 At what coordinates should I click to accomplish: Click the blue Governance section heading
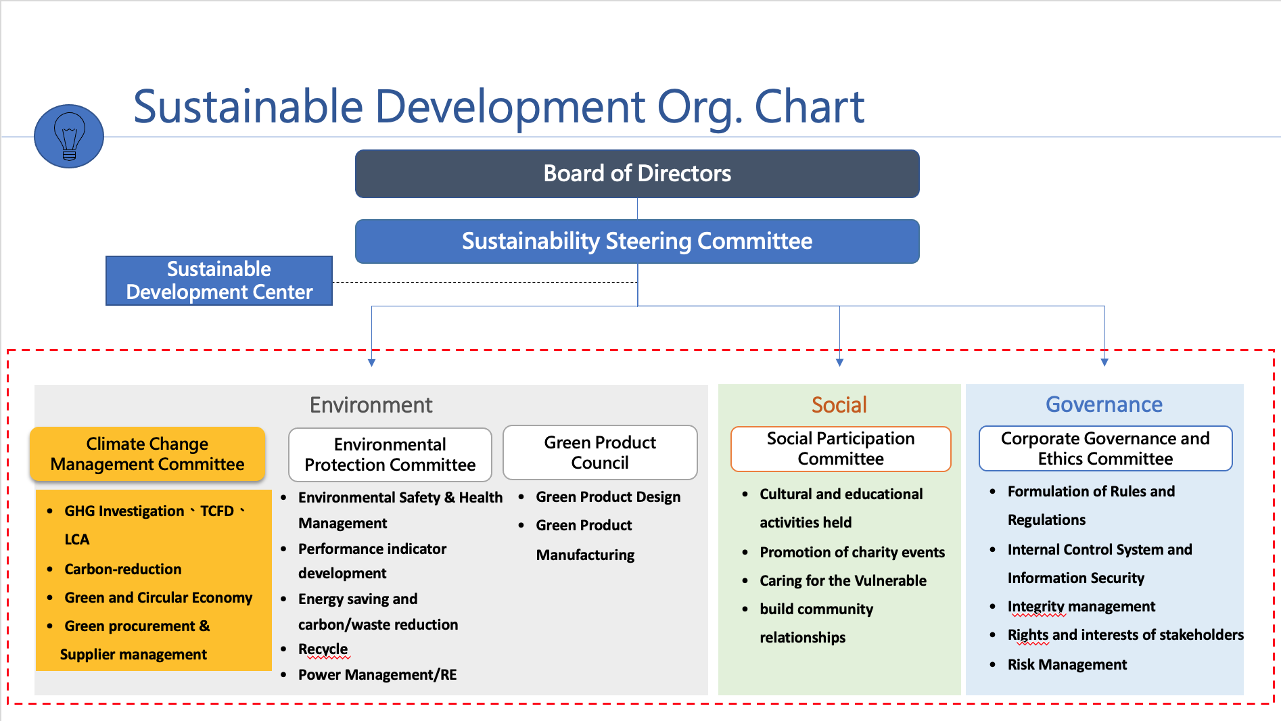[x=1104, y=404]
